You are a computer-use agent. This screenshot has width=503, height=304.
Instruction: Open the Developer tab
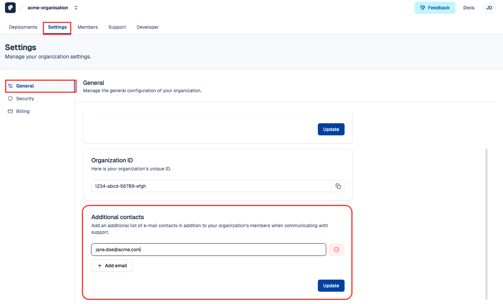[x=147, y=27]
